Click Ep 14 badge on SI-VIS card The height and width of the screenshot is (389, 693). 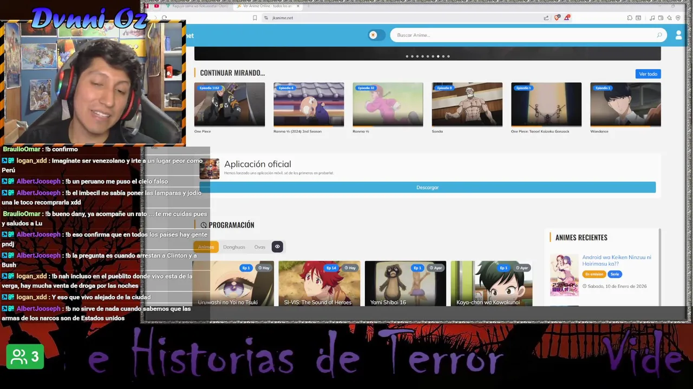coord(331,268)
